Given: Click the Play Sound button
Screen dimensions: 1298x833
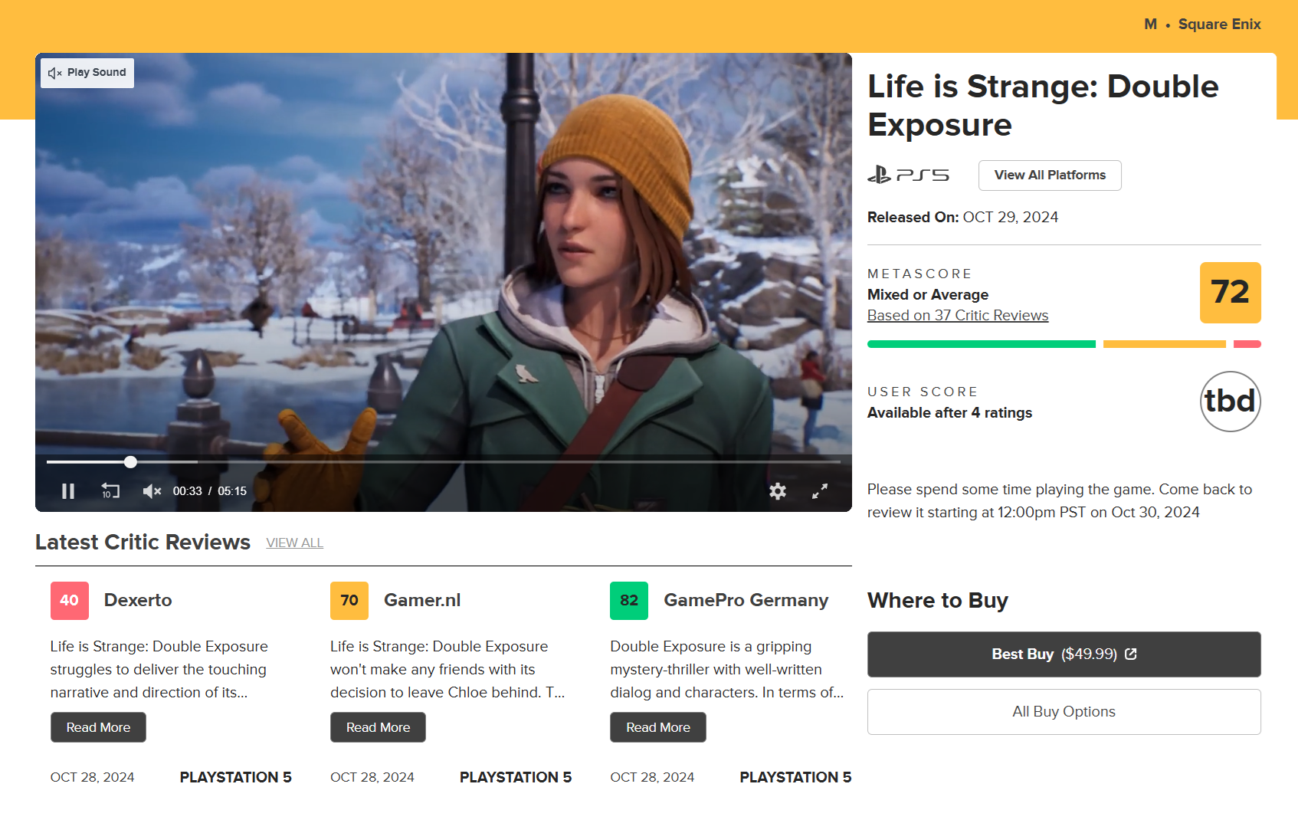Looking at the screenshot, I should pos(87,73).
